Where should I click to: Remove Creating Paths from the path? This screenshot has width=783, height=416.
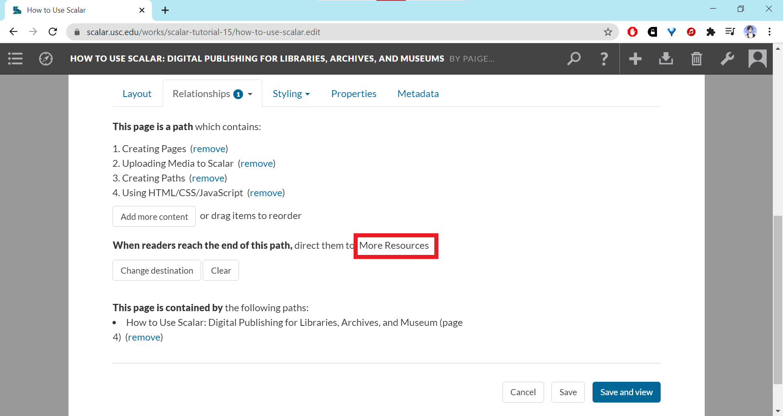(x=208, y=178)
